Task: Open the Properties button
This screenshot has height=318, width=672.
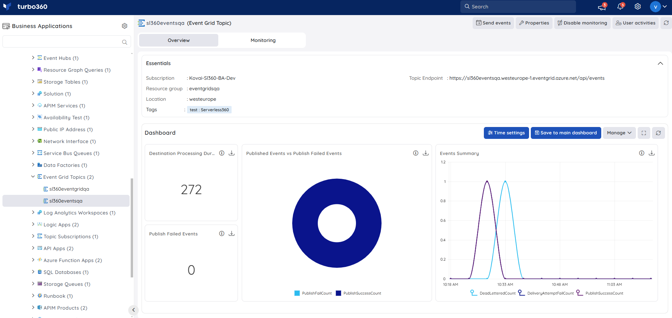Action: click(534, 23)
